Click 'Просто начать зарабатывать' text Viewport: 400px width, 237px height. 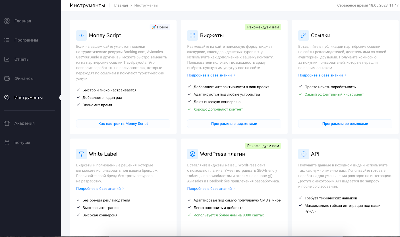330,87
